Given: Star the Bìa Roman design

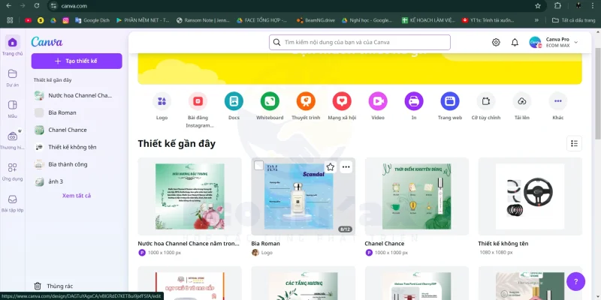Looking at the screenshot, I should click(x=331, y=166).
